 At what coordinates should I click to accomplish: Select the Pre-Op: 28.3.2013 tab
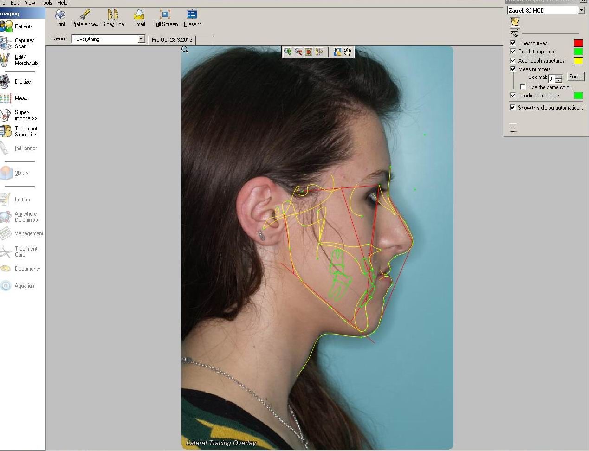[x=172, y=40]
